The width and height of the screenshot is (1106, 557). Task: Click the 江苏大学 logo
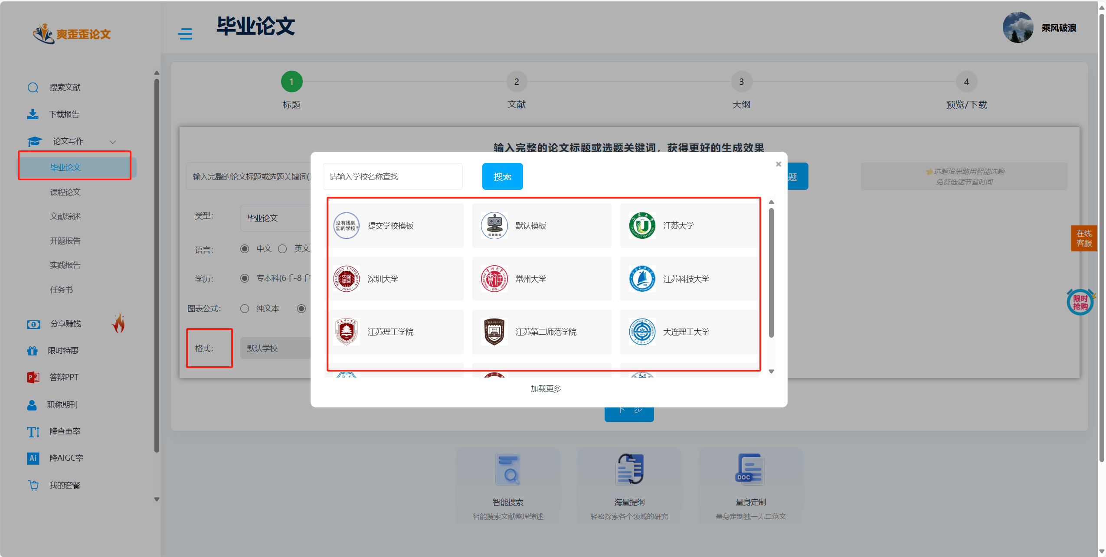click(x=642, y=225)
